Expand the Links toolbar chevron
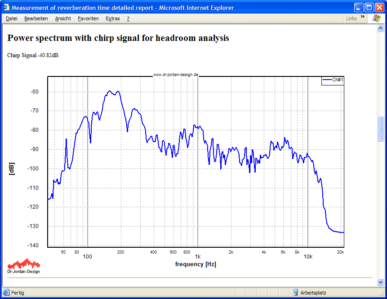This screenshot has width=387, height=299. click(x=362, y=18)
